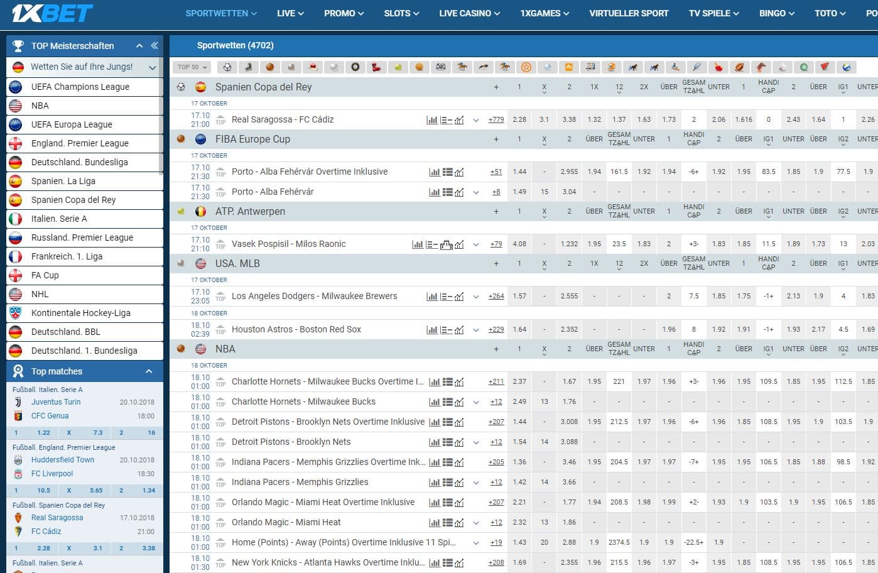Select the green circle sport filter icon
The width and height of the screenshot is (878, 573).
(x=804, y=67)
